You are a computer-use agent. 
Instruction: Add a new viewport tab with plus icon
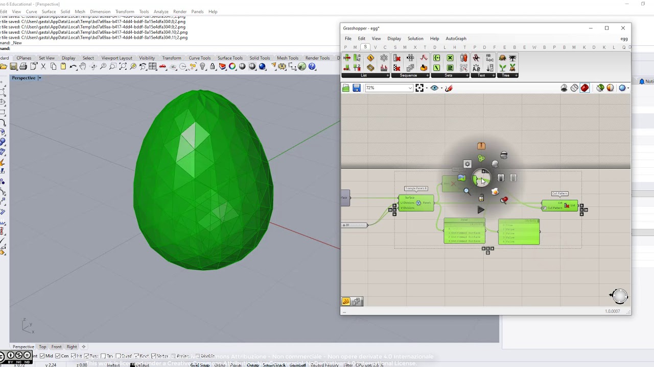84,347
